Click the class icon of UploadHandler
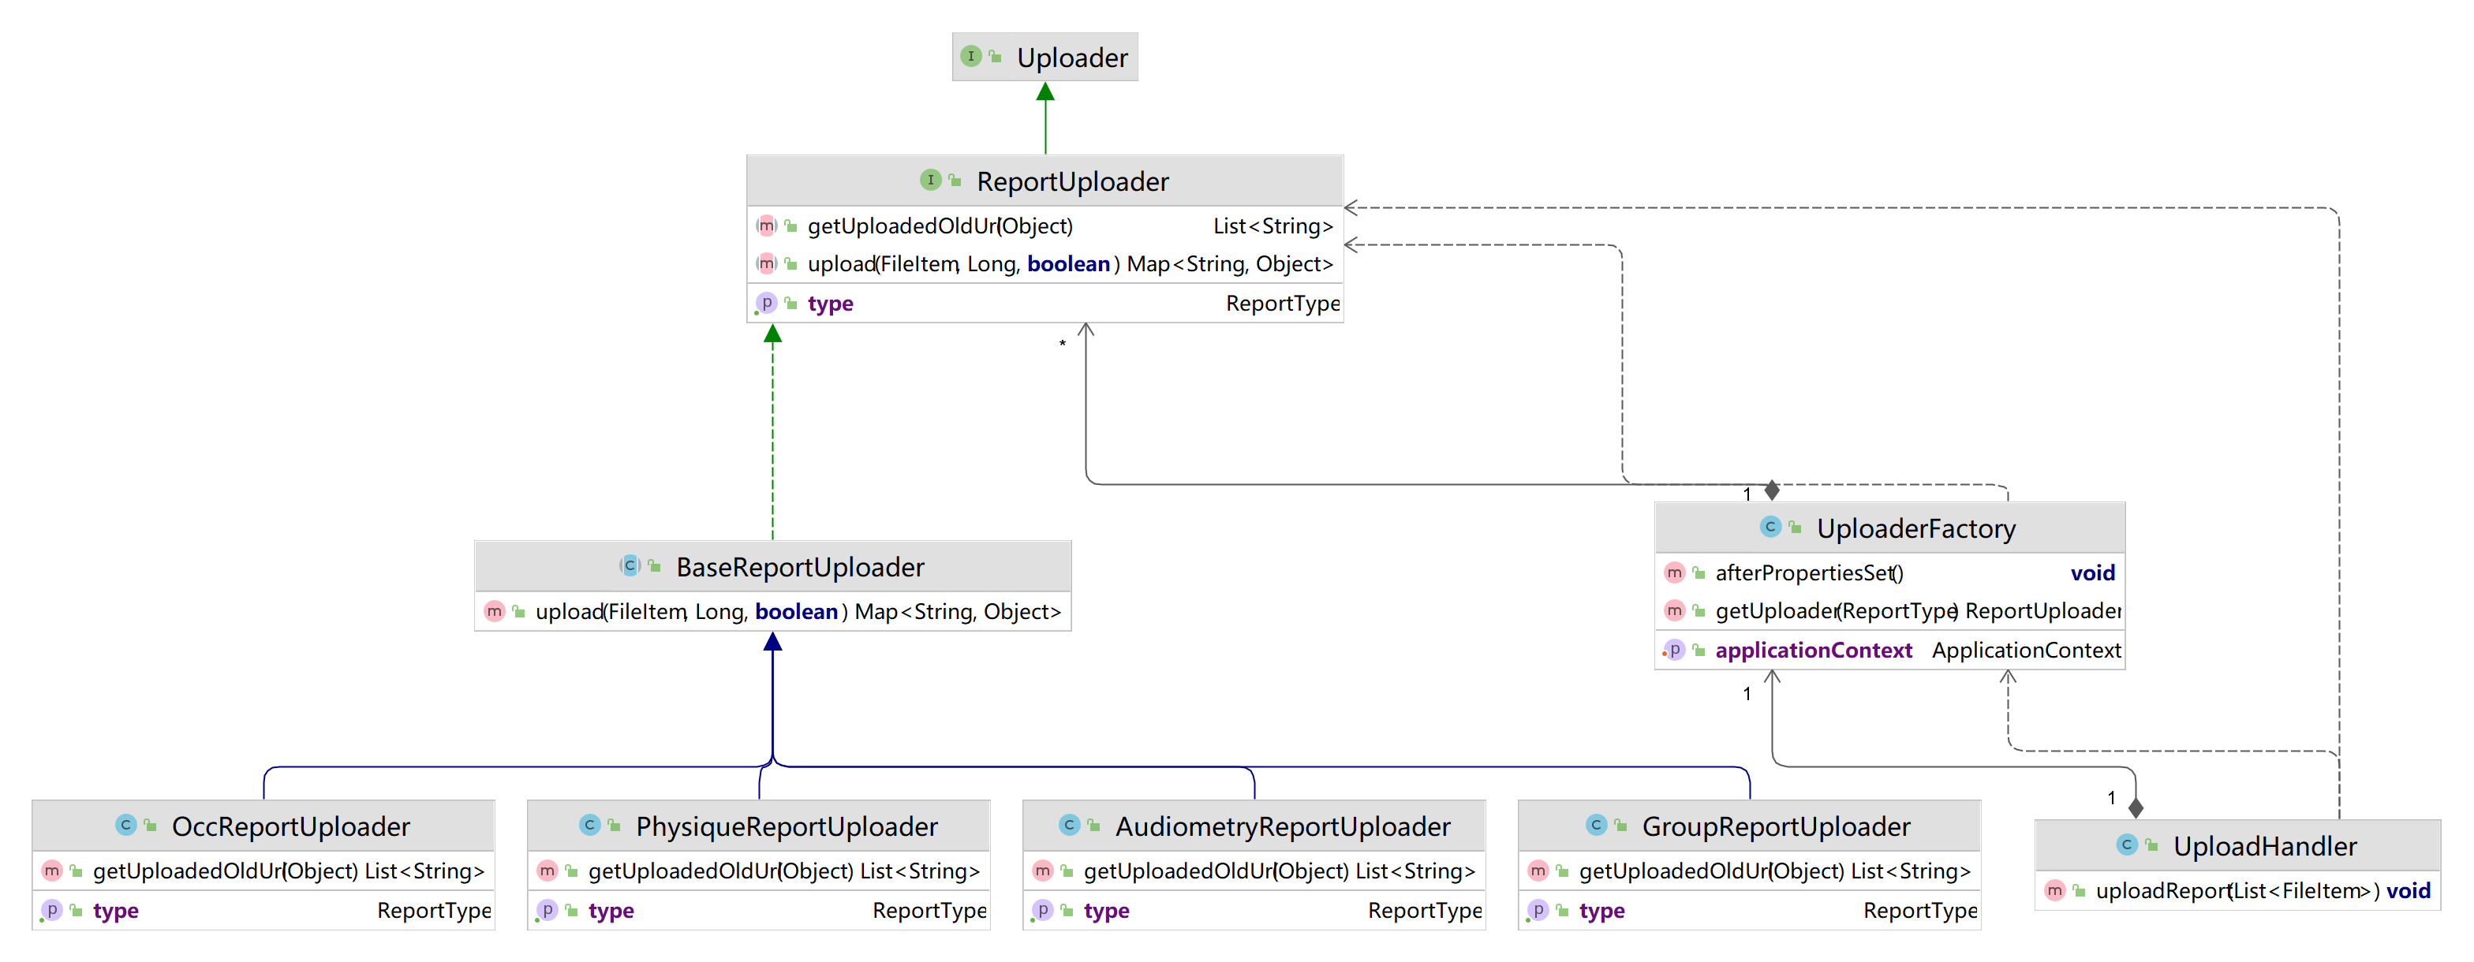 [x=2126, y=845]
